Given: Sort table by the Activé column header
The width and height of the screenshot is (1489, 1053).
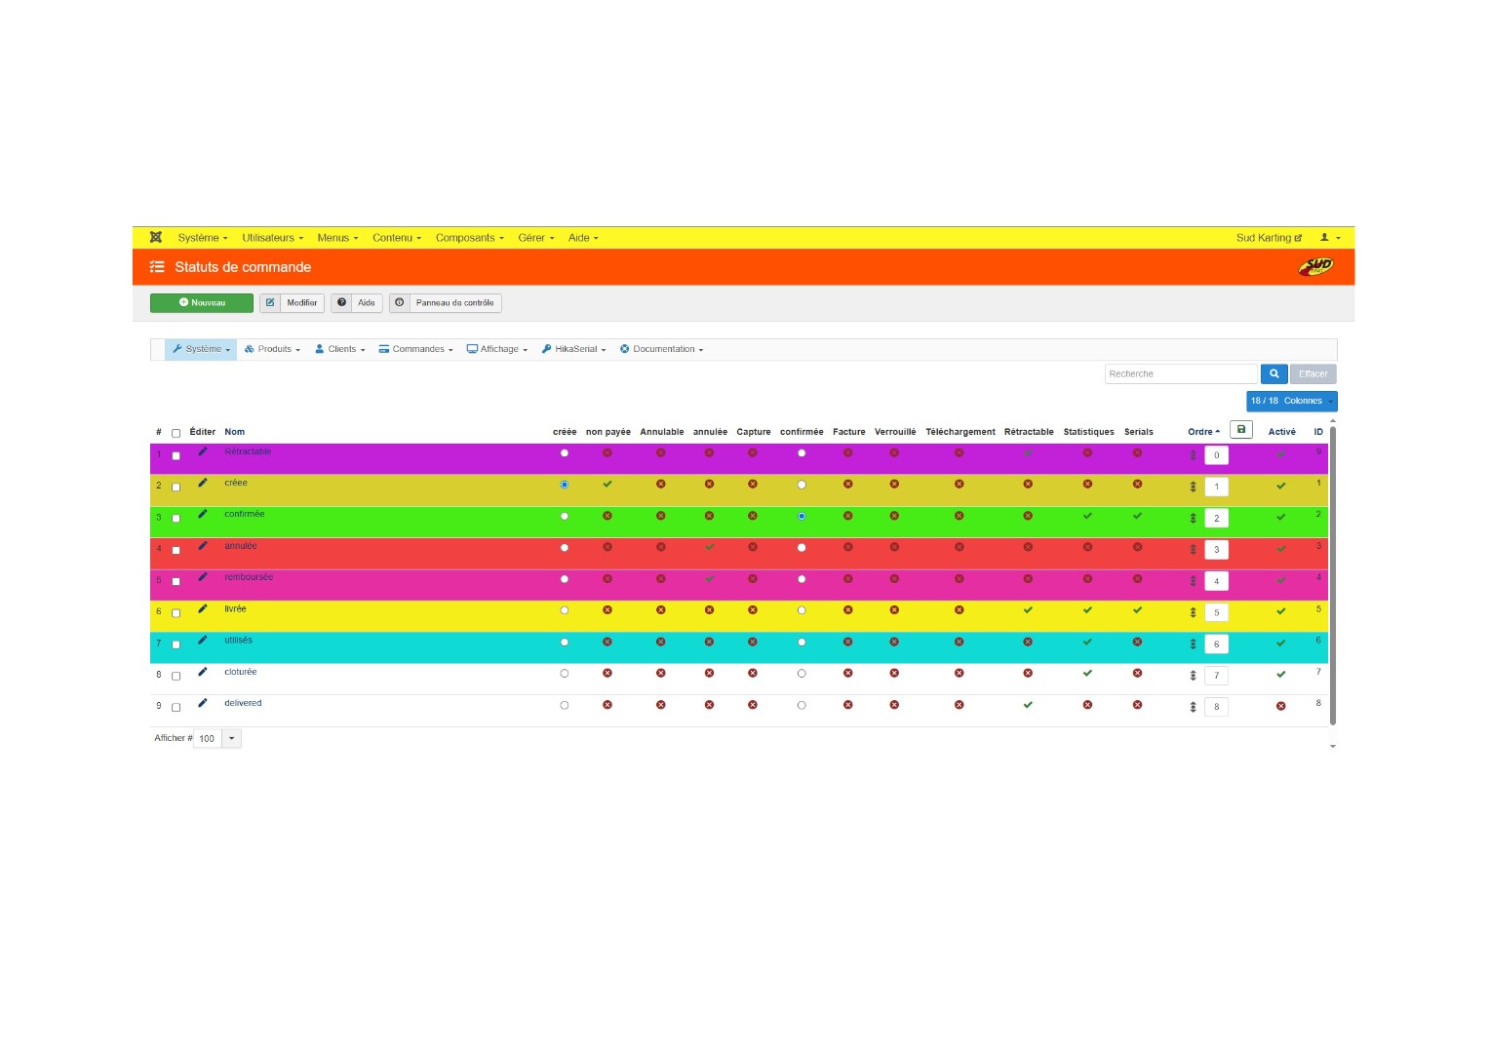Looking at the screenshot, I should (x=1282, y=432).
